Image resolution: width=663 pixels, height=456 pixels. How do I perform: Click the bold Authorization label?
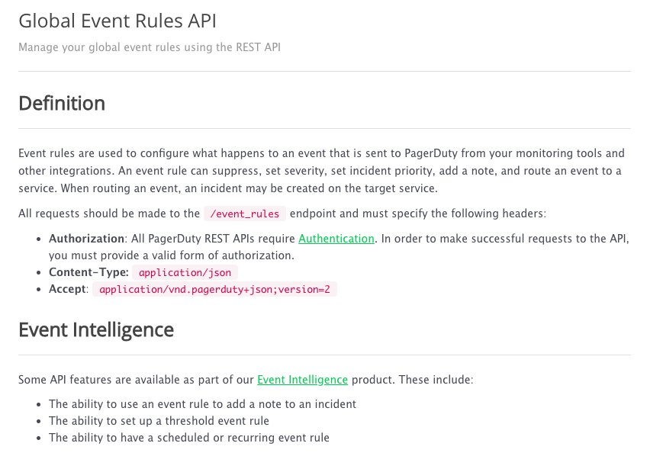tap(86, 239)
